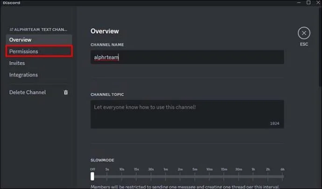Close the Discord window

tap(318, 2)
